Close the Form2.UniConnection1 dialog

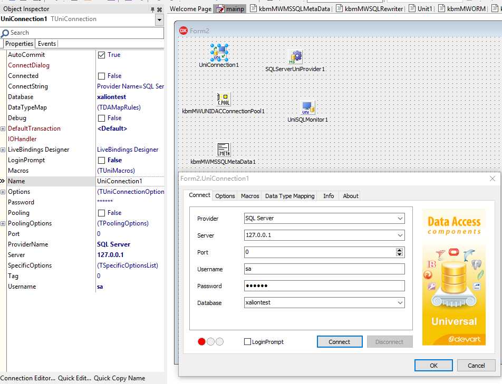coord(493,179)
